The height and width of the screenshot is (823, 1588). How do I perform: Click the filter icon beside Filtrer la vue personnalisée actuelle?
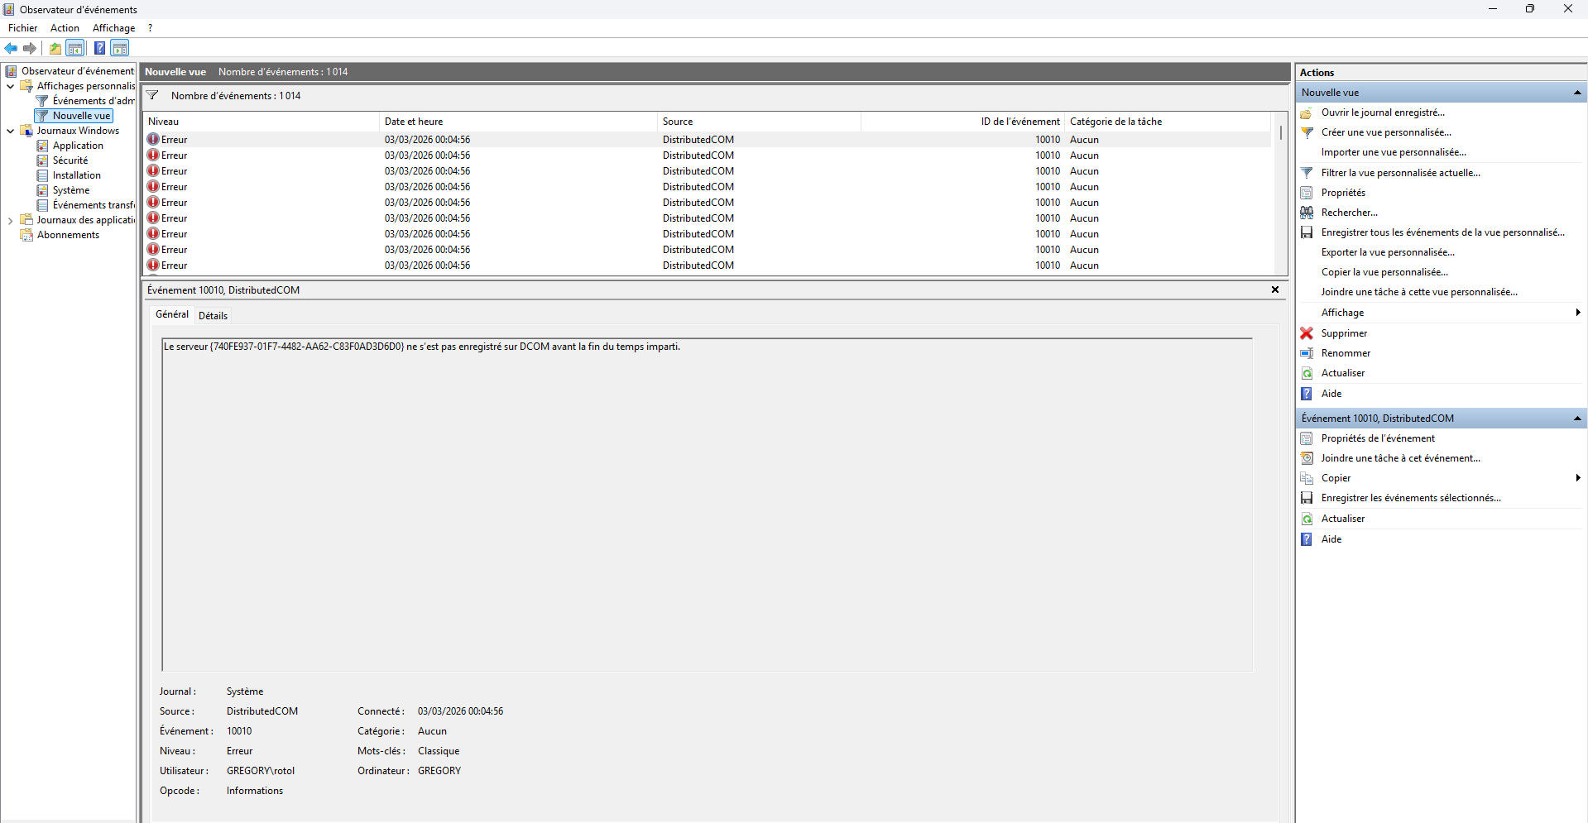pyautogui.click(x=1307, y=173)
